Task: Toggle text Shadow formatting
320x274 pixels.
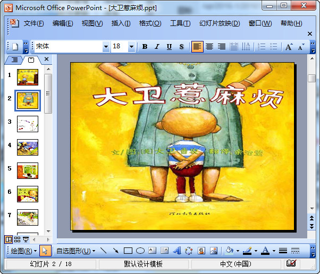Action: tap(181, 47)
